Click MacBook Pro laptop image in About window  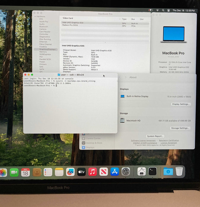point(174,35)
